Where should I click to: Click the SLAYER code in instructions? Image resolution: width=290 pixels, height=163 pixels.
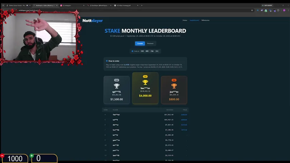(126, 65)
